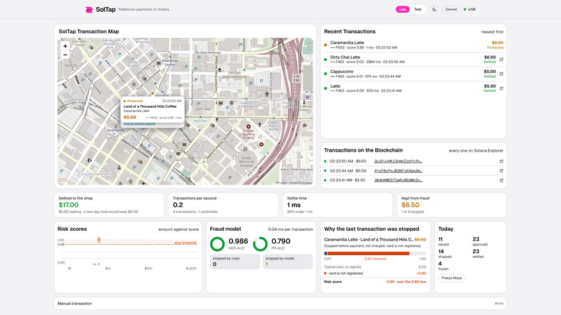Open explorer icon for 02:23:41 AM transaction

[x=501, y=180]
